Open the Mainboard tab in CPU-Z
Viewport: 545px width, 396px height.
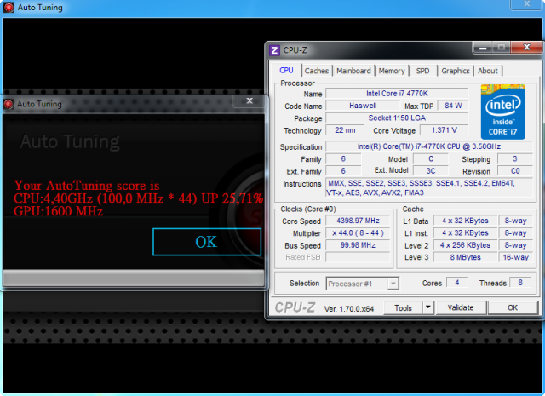[x=353, y=71]
